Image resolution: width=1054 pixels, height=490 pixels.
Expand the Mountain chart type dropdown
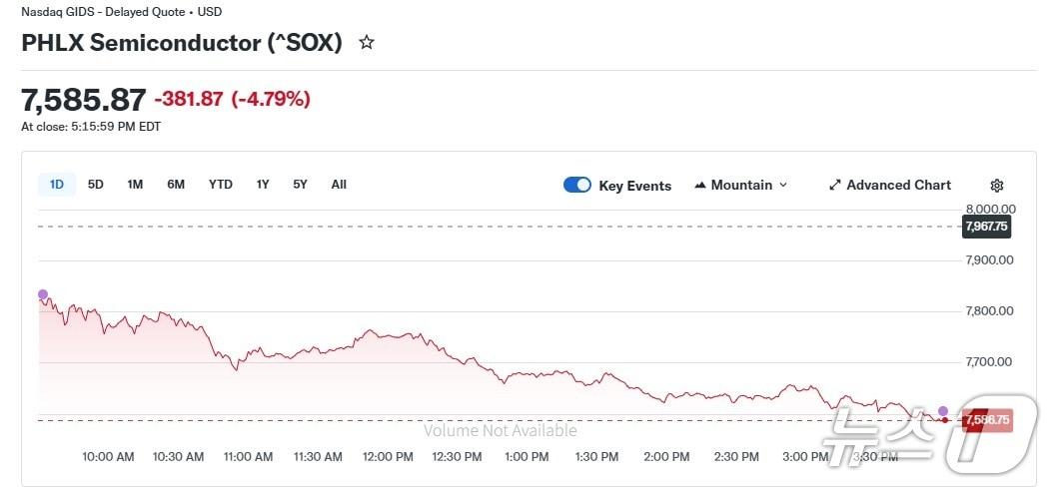[x=782, y=186]
